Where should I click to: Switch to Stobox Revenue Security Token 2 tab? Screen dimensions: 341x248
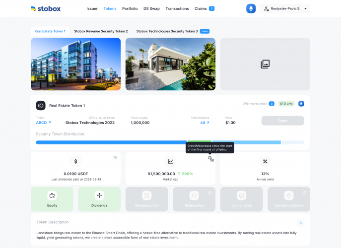101,31
